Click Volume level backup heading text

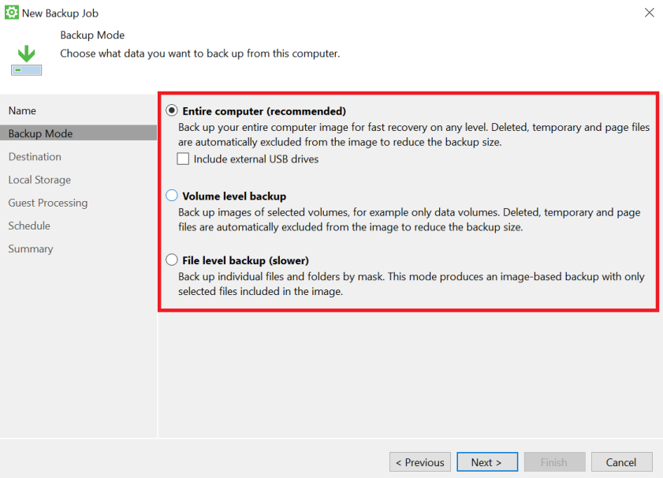[234, 196]
